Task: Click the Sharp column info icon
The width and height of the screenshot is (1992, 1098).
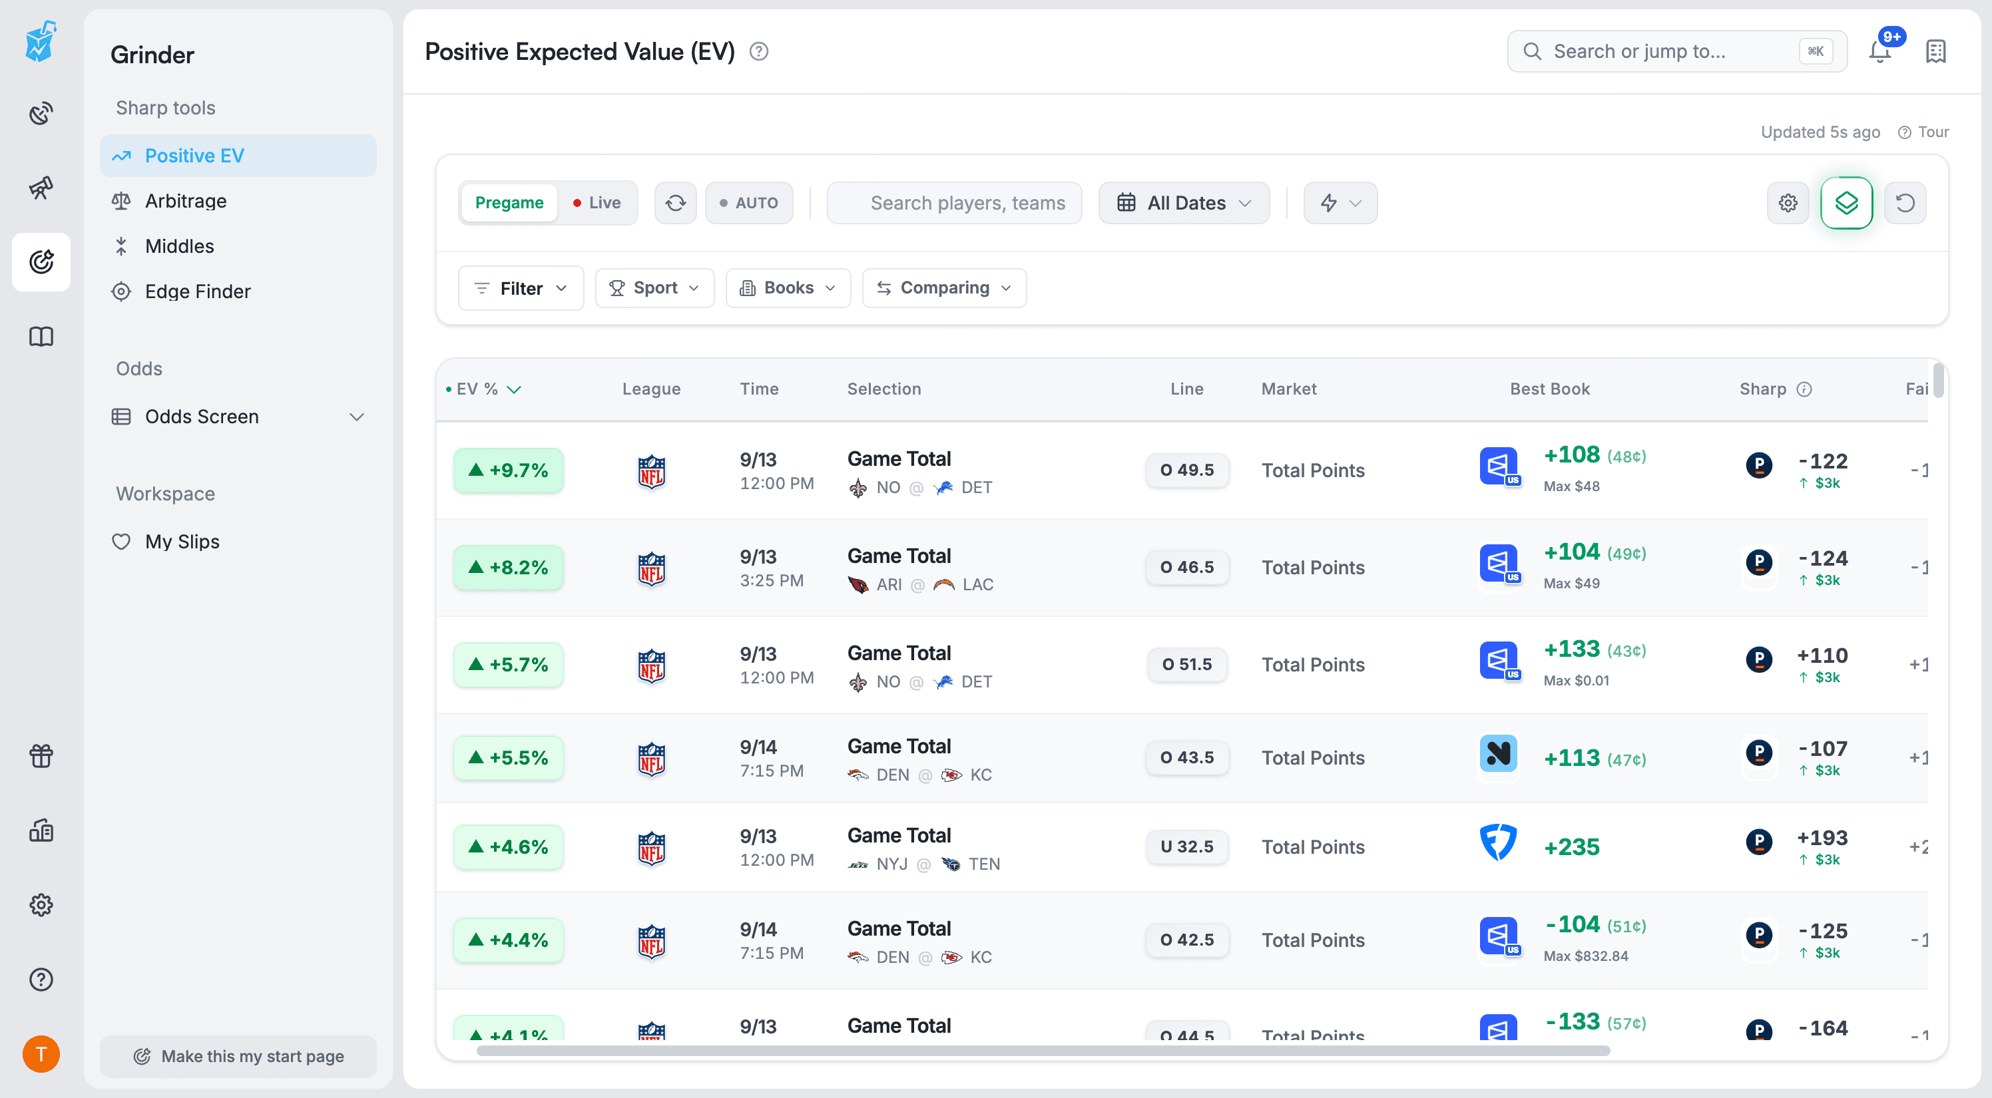Action: pos(1804,389)
